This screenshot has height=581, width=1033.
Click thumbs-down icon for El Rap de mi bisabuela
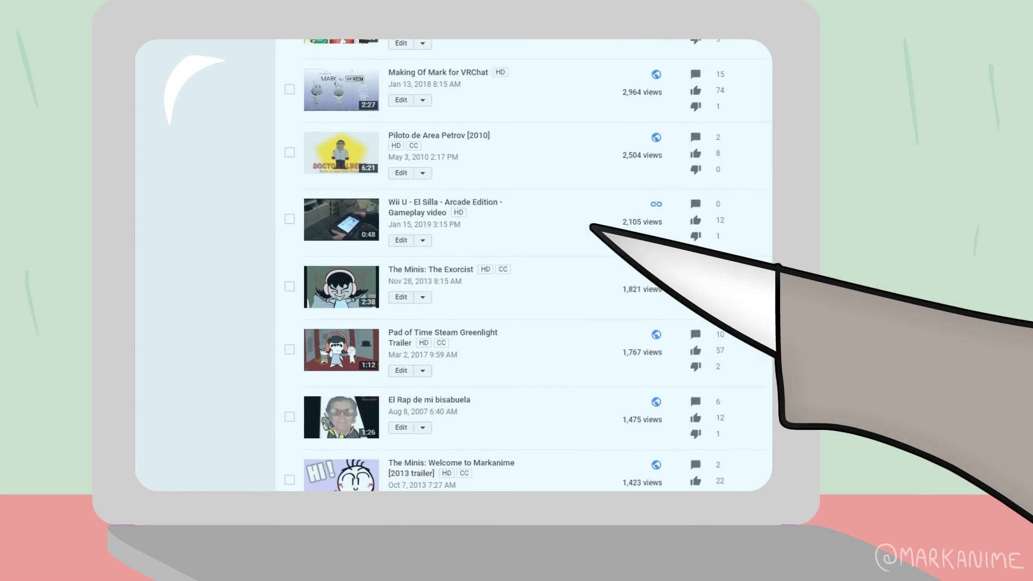[695, 434]
